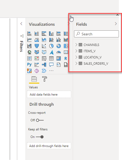122x160 pixels.
Task: Click the Visualizations pane title
Action: coord(42,24)
